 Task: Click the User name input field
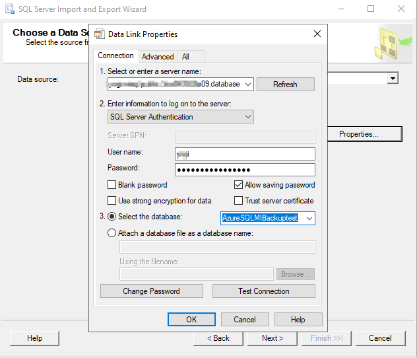tap(245, 154)
